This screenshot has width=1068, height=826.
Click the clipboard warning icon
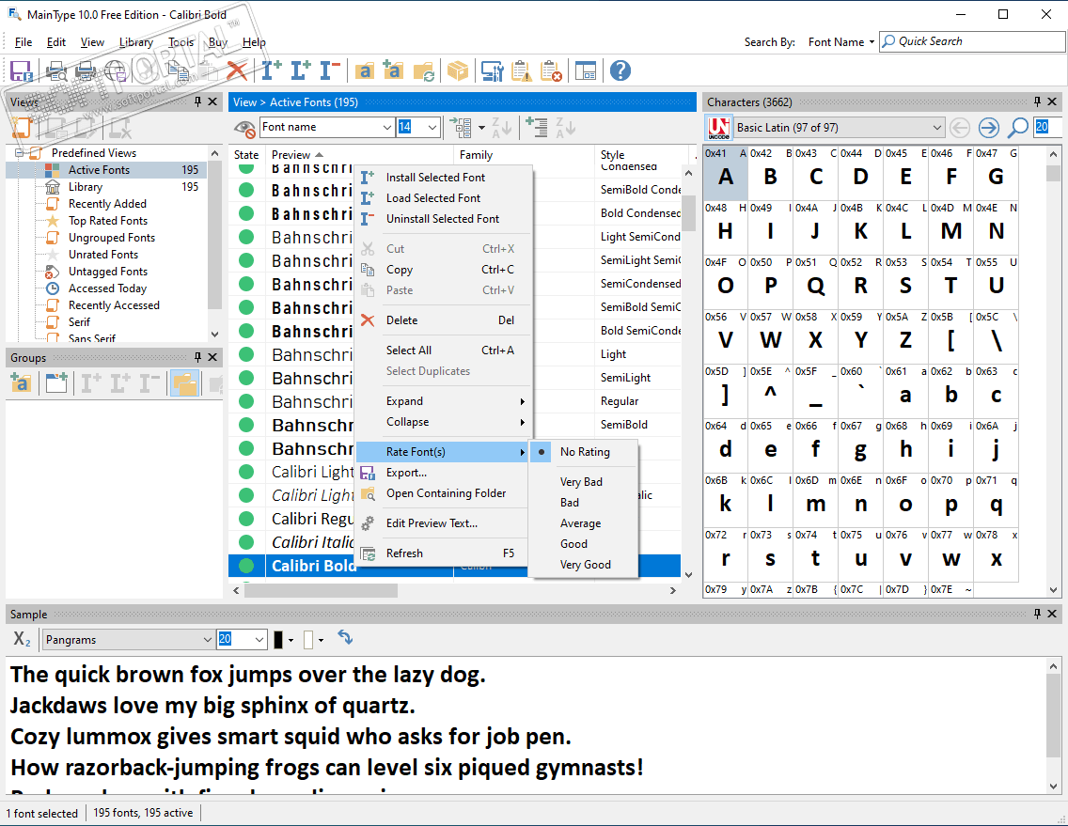521,70
